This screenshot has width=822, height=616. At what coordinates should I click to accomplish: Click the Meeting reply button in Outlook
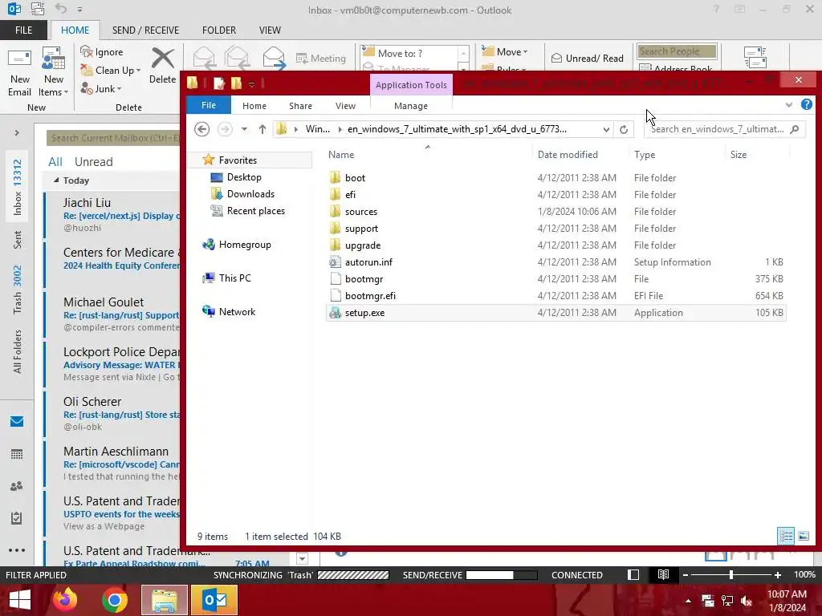click(321, 58)
